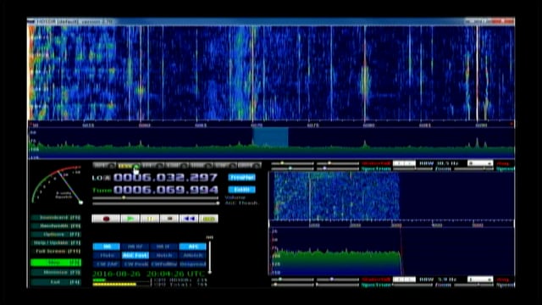Open lower RBW 5.9 Hz dropdown
Viewport: 542px width, 305px height.
tap(480, 279)
